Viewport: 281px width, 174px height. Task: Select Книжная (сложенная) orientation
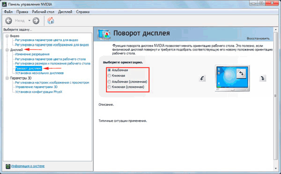[x=109, y=87]
